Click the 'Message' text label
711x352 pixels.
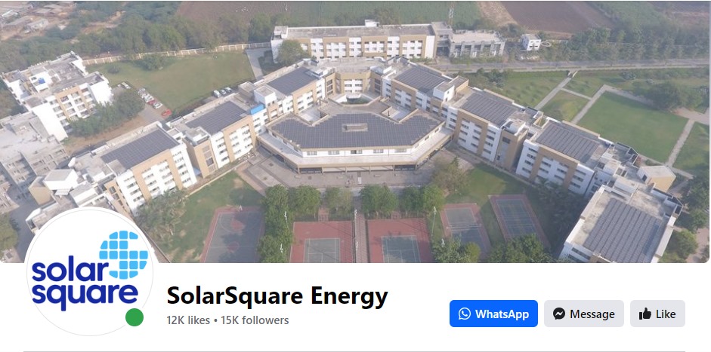[592, 314]
